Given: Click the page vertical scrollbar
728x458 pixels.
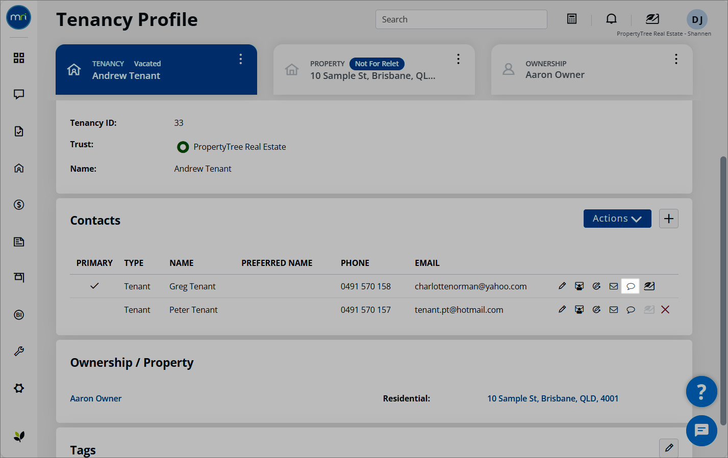Looking at the screenshot, I should (x=723, y=290).
